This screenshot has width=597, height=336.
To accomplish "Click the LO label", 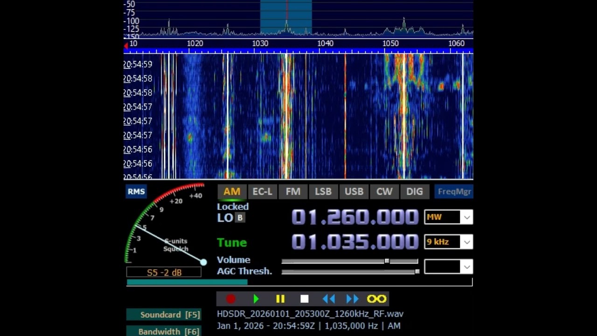I will (x=225, y=218).
